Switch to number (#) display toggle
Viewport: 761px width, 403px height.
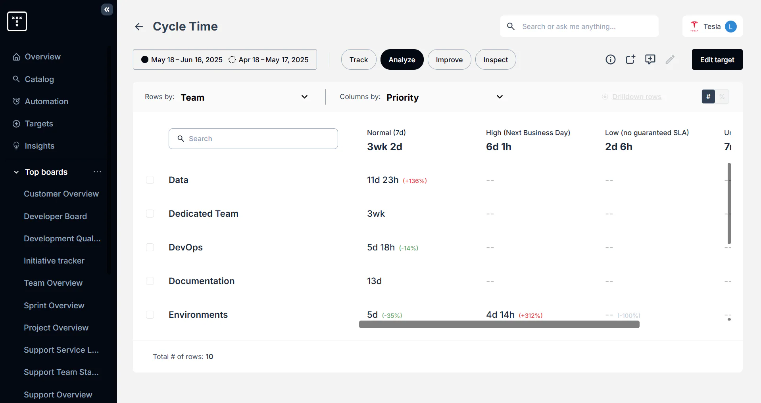point(708,97)
